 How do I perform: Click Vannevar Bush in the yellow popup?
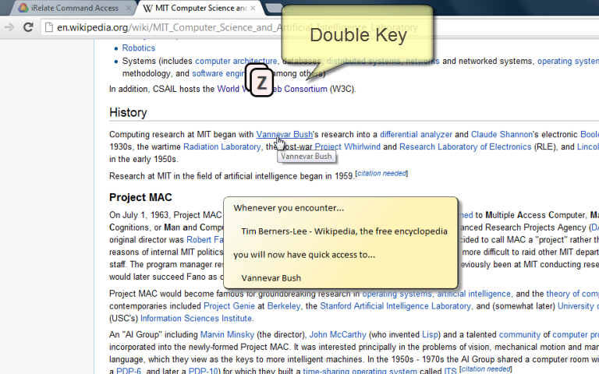click(271, 278)
